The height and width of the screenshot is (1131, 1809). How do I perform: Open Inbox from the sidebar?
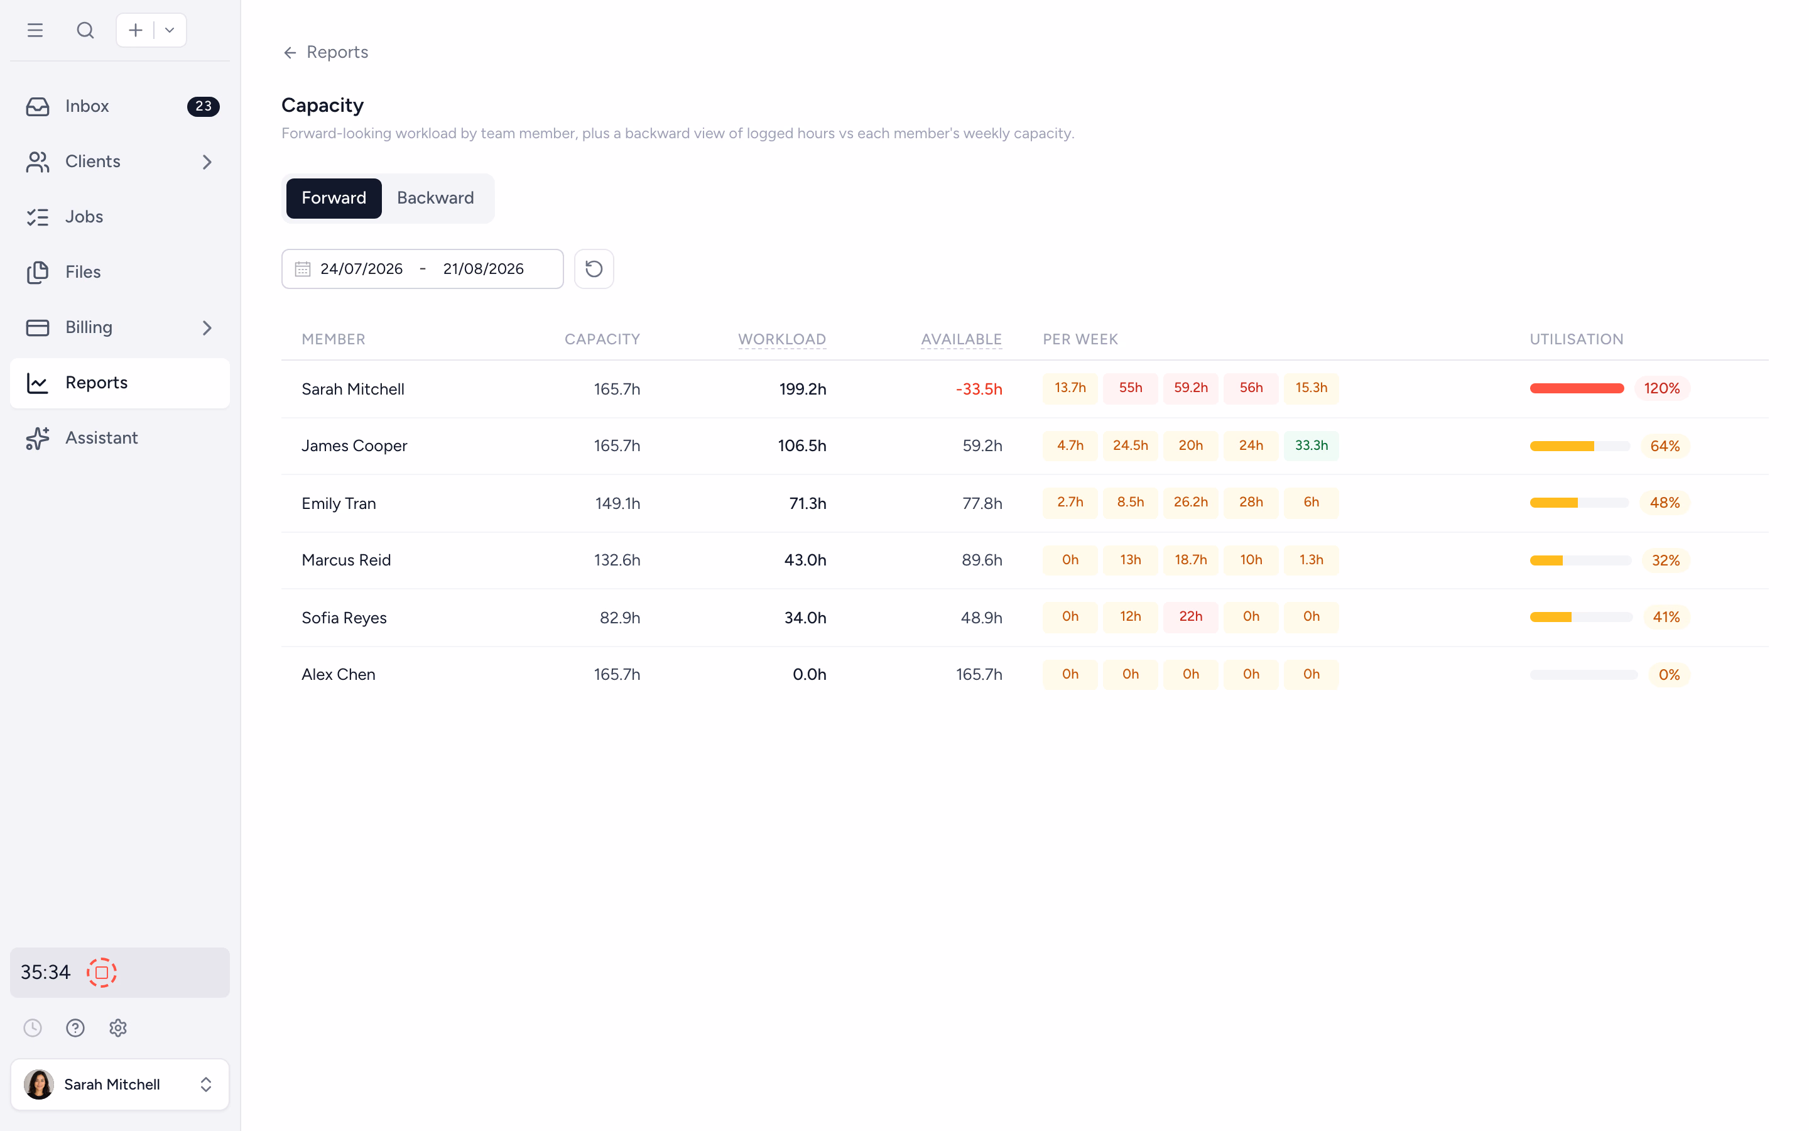[119, 106]
